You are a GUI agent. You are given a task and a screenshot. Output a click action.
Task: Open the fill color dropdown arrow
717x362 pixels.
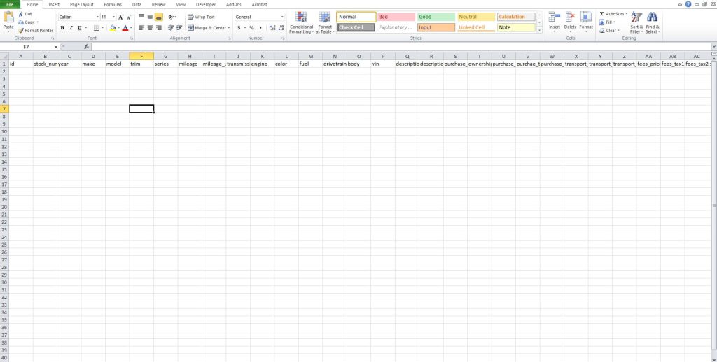click(x=118, y=28)
